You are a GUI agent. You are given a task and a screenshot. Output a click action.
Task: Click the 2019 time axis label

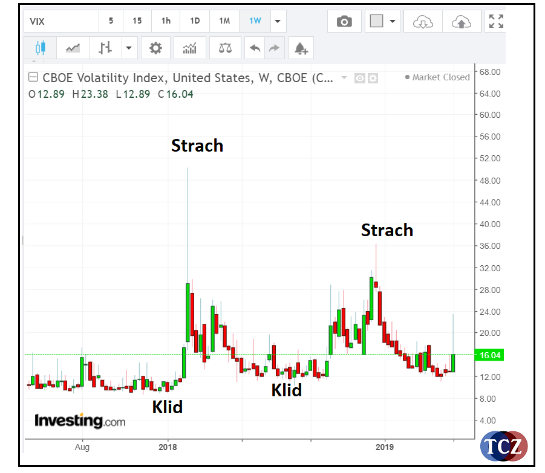(x=385, y=447)
